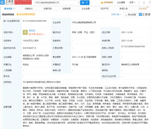The image size is (151, 129).
Task: Switch to 历史信息 VIP tab
Action: point(143,8)
